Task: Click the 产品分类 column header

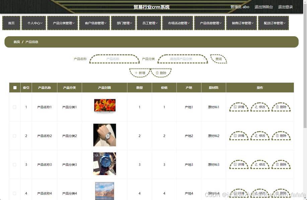Action: coord(70,87)
